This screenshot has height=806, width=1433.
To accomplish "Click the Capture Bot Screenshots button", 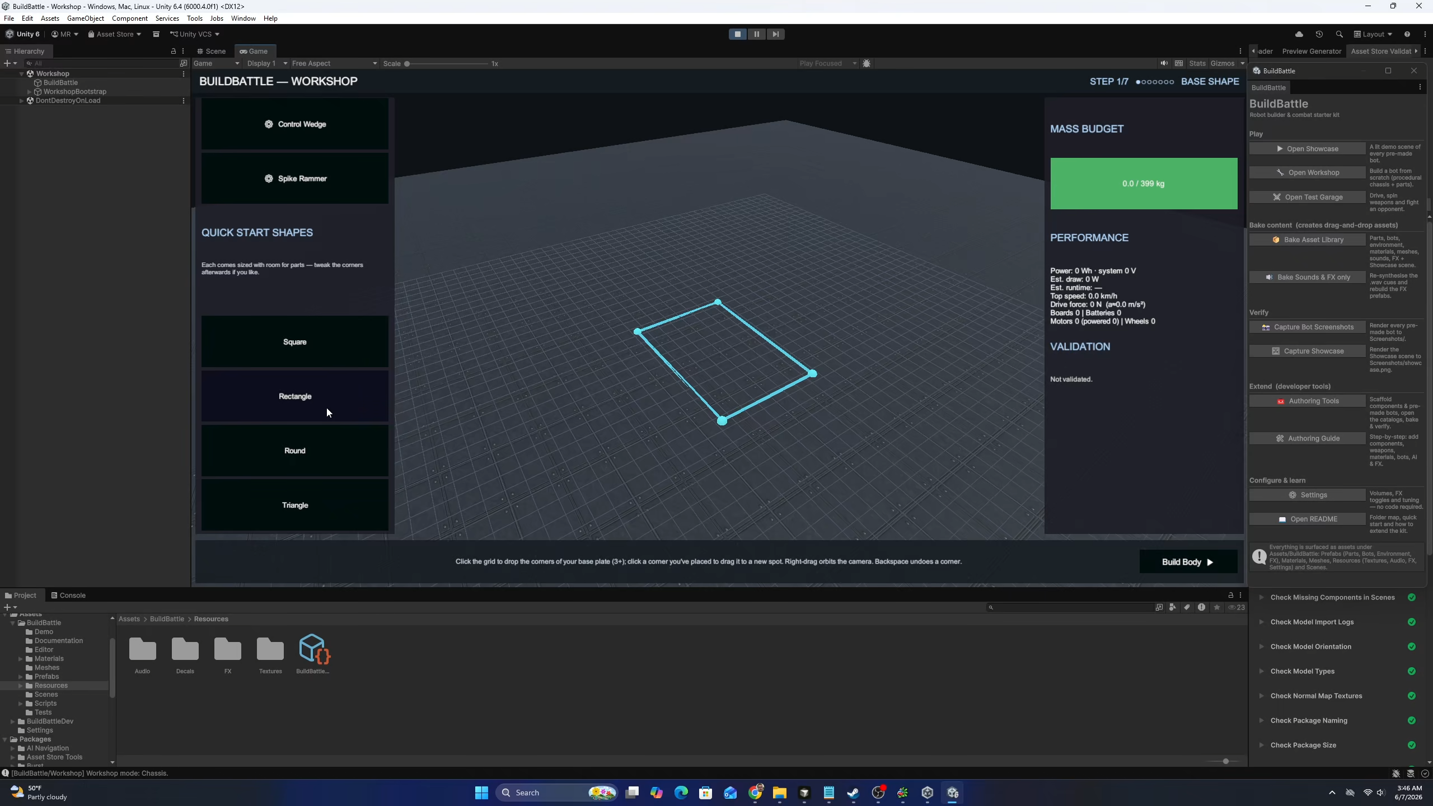I will tap(1307, 327).
